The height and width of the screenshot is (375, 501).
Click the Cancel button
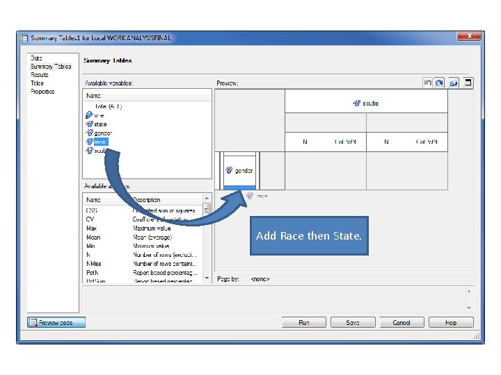401,322
